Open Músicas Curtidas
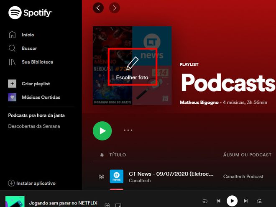This screenshot has width=276, height=207. pyautogui.click(x=41, y=97)
